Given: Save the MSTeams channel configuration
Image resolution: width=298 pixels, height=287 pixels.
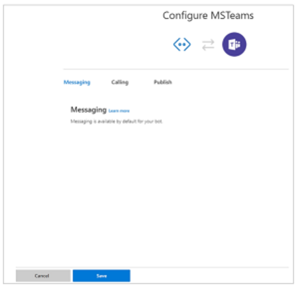Looking at the screenshot, I should pyautogui.click(x=101, y=276).
